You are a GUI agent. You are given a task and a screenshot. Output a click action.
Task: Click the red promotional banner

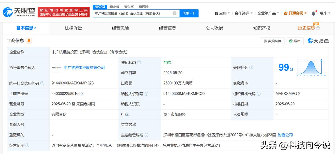[64, 12]
